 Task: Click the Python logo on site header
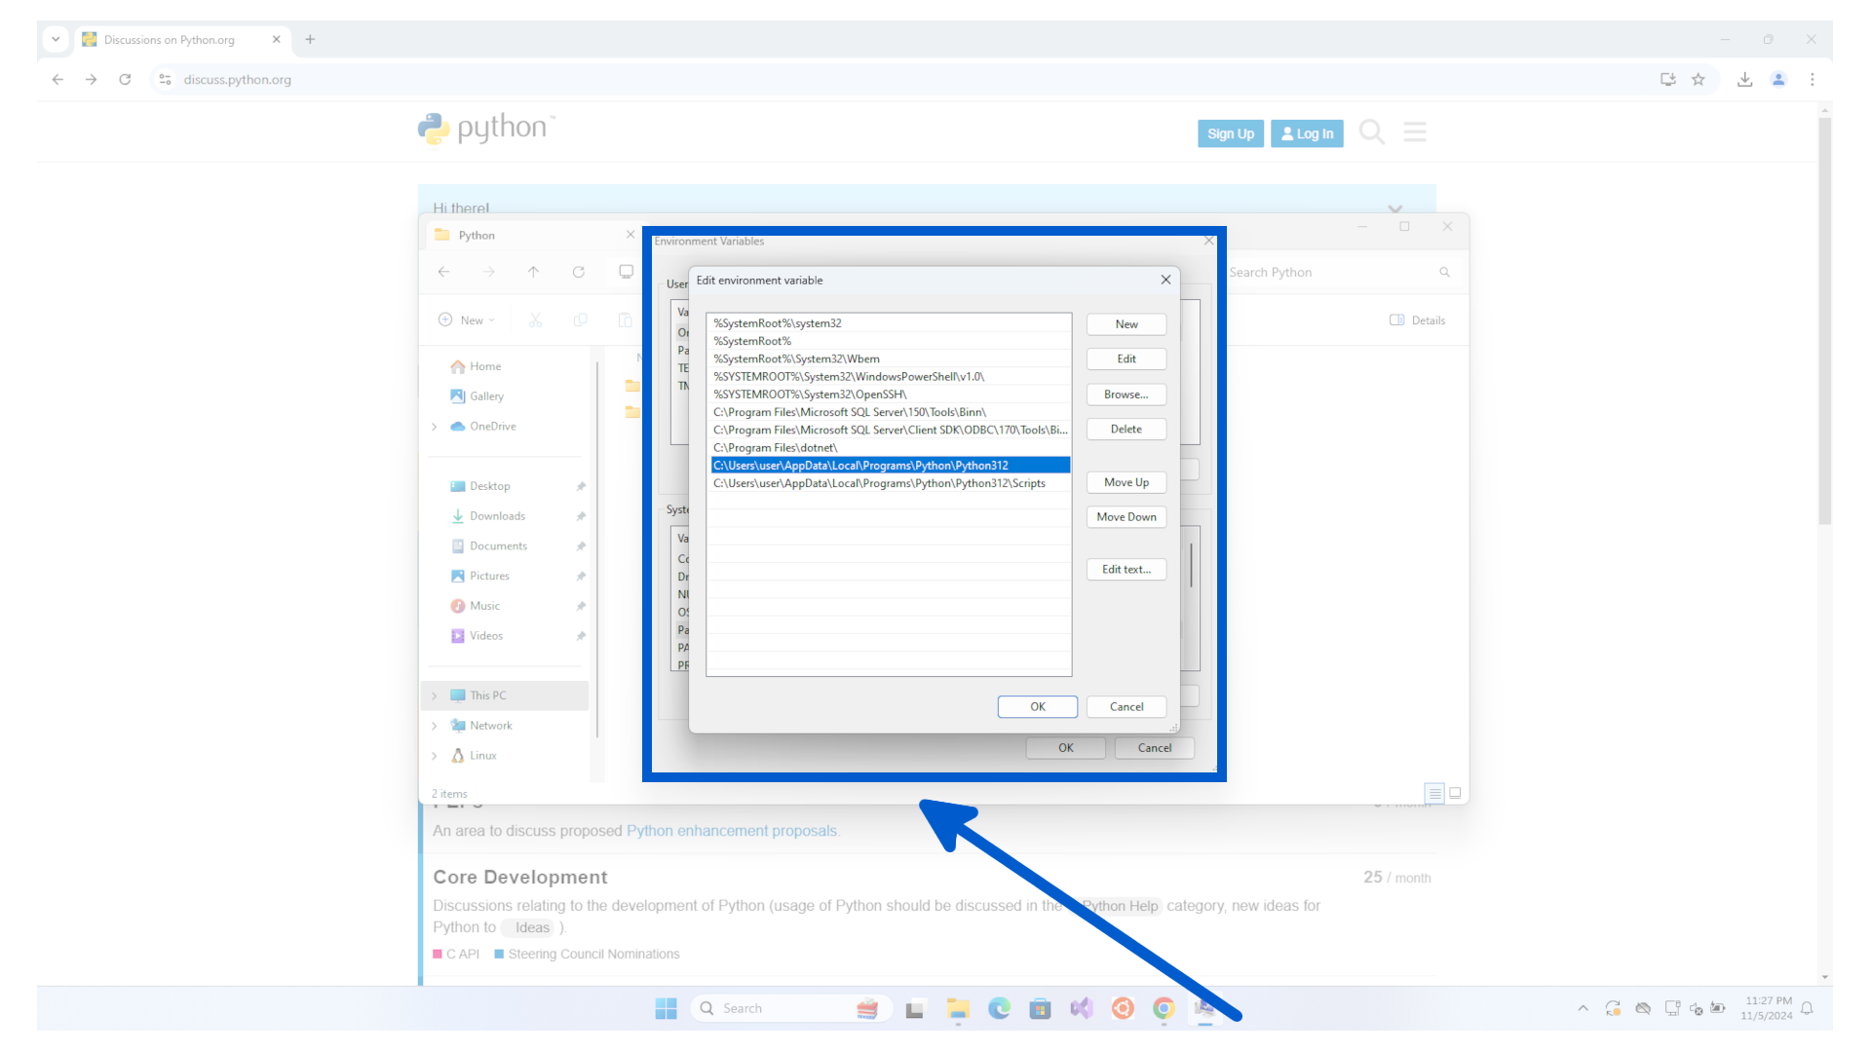(485, 128)
